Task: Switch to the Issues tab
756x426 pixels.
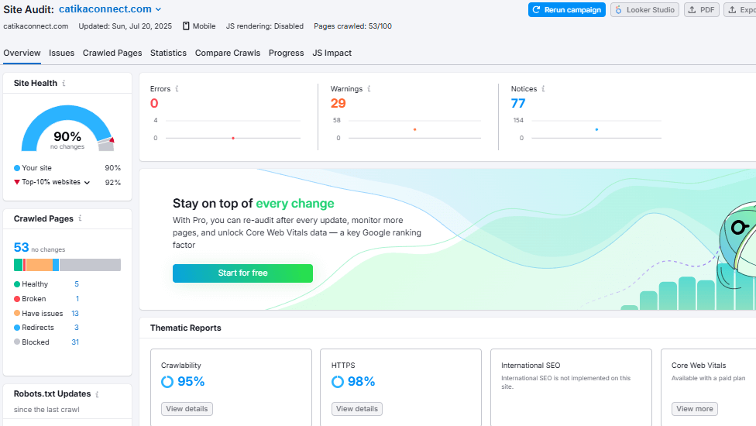Action: (x=62, y=53)
